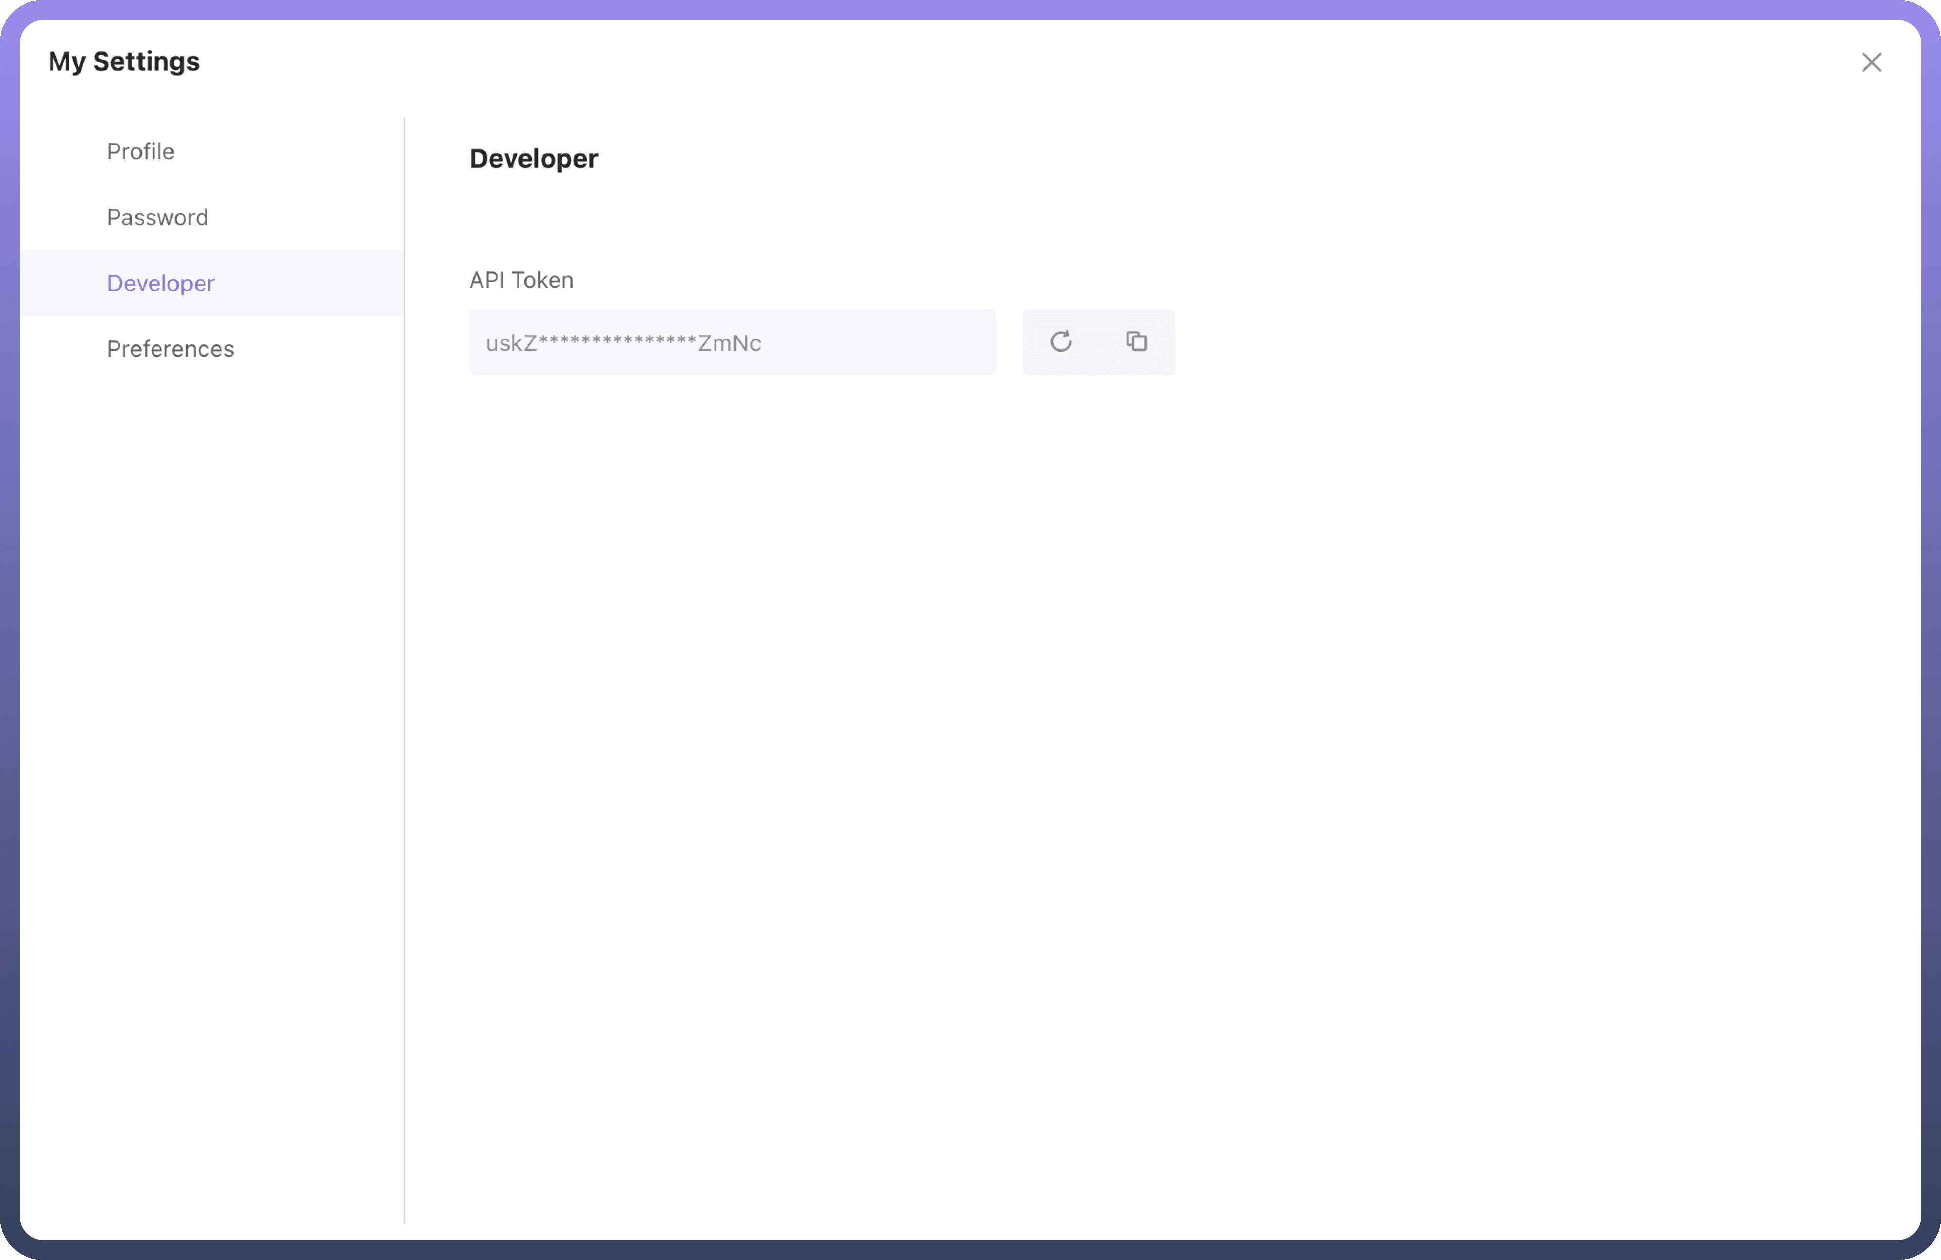Copy the API token to clipboard
Image resolution: width=1941 pixels, height=1260 pixels.
[1136, 341]
